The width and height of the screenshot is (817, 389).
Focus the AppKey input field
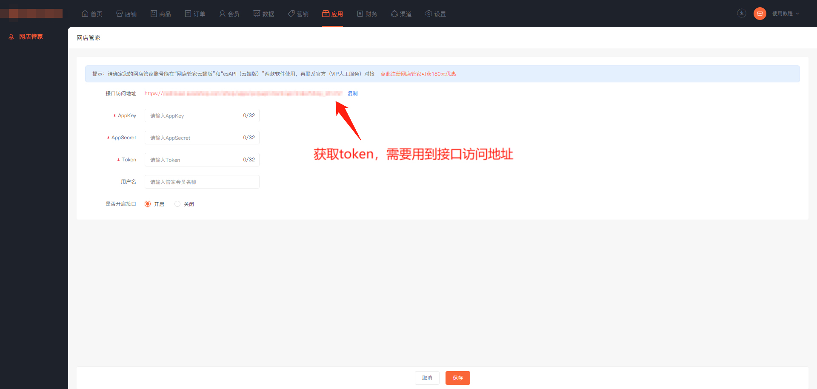[202, 116]
